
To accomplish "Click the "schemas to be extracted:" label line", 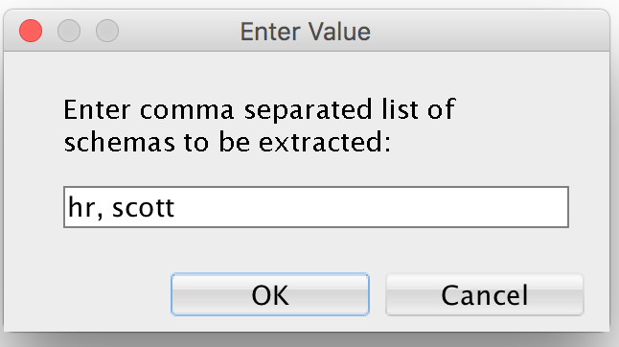I will point(227,143).
